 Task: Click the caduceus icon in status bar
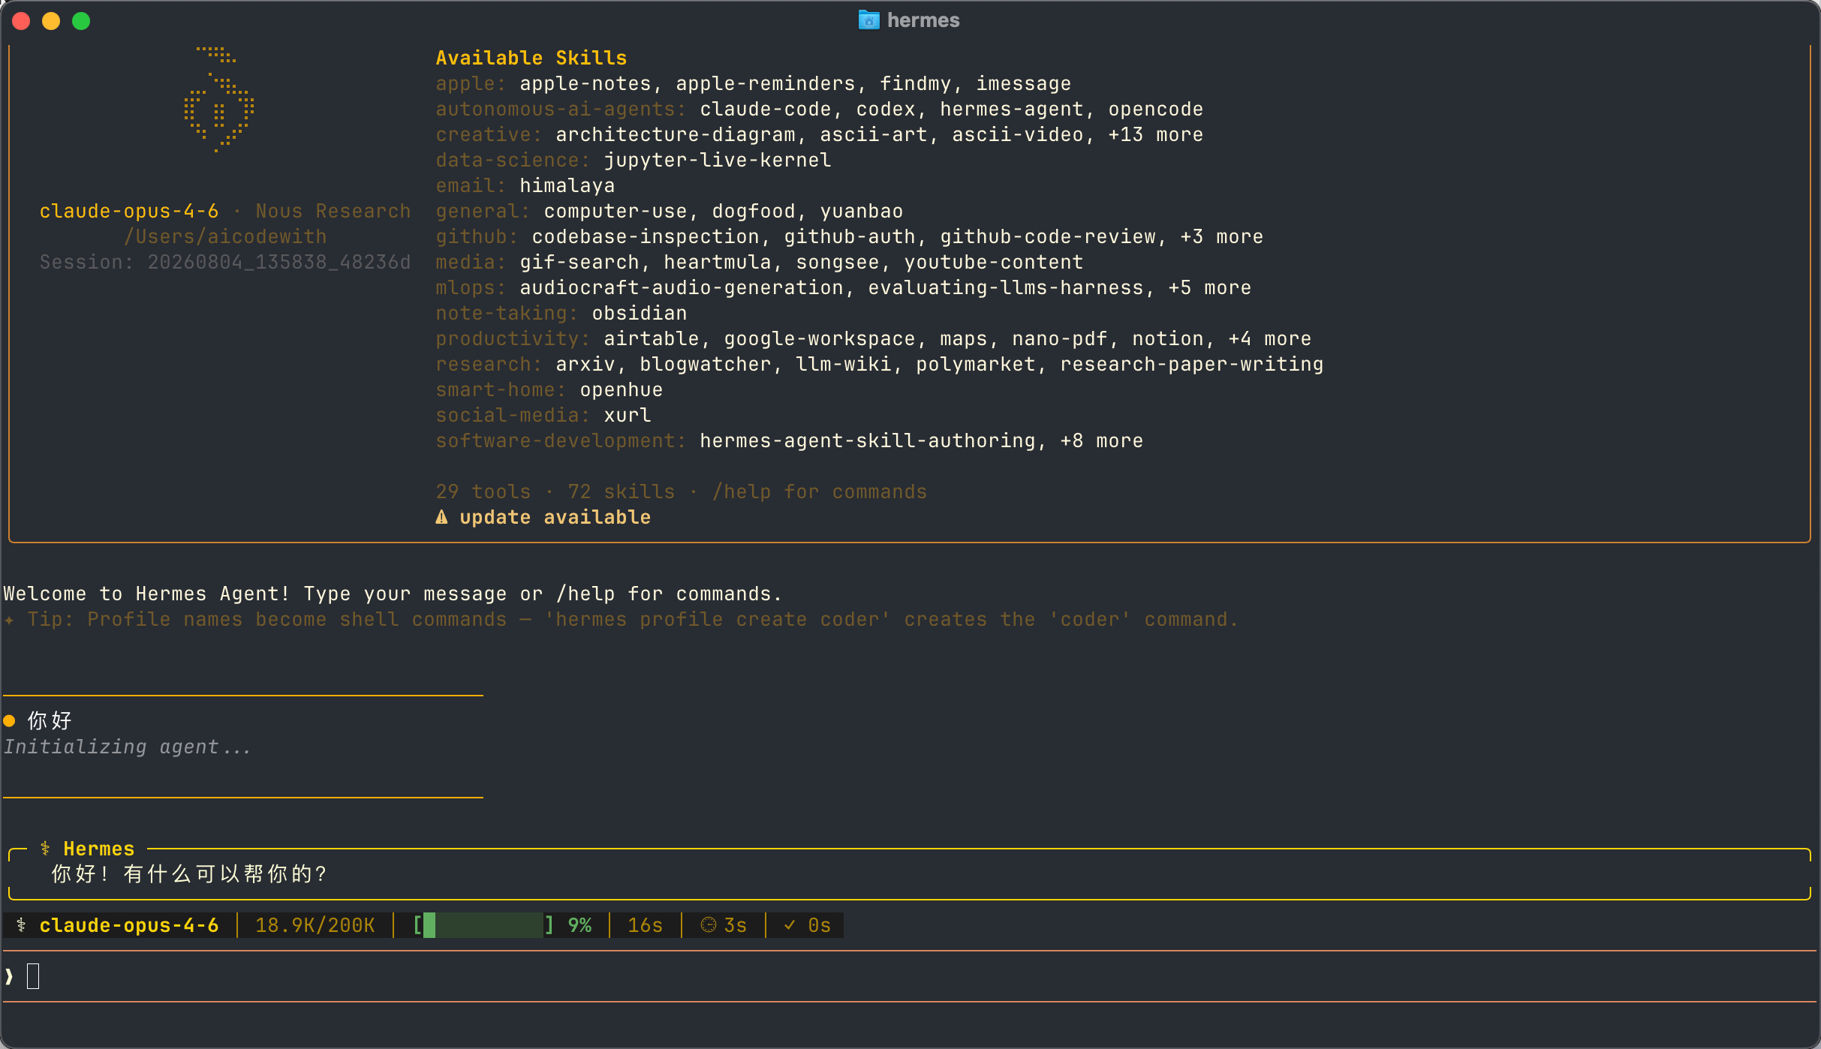pos(21,925)
